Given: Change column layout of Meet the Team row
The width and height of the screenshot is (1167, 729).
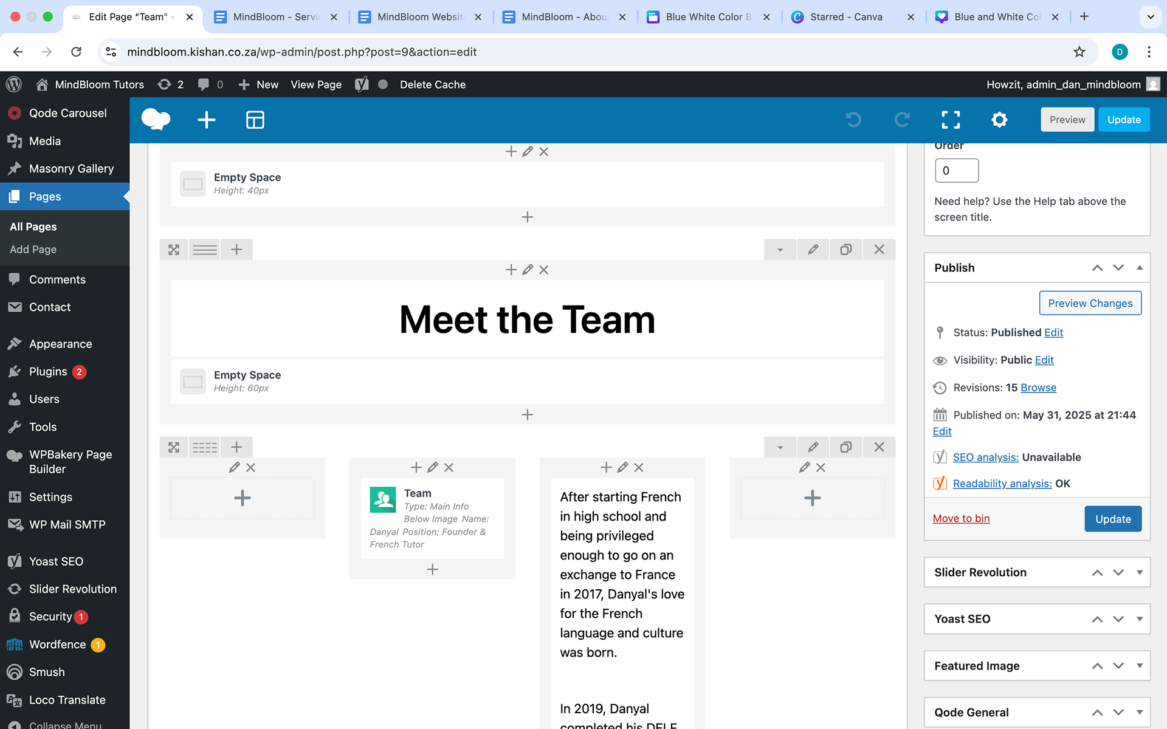Looking at the screenshot, I should point(205,250).
